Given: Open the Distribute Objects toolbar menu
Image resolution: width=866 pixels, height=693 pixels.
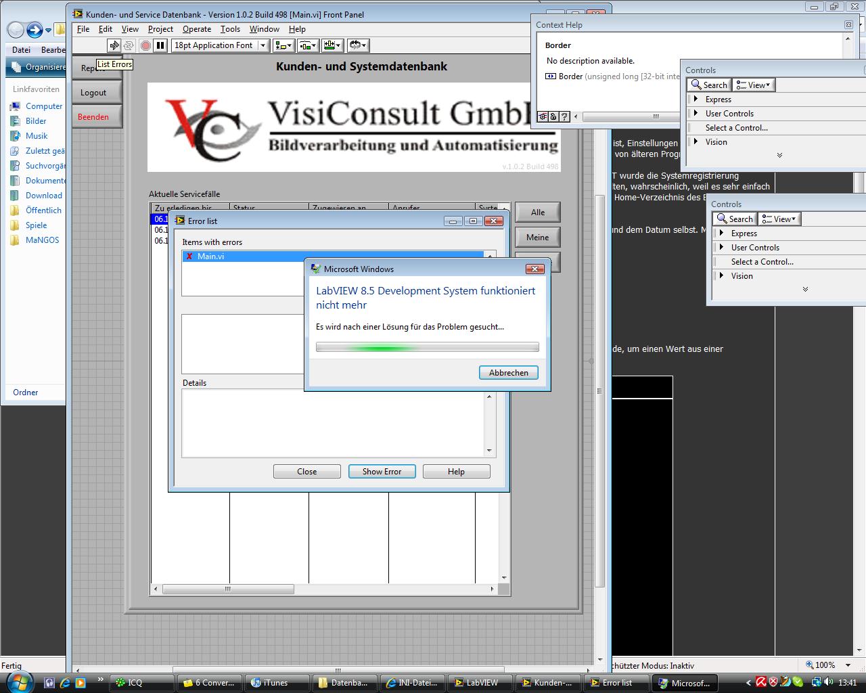Looking at the screenshot, I should pos(308,45).
